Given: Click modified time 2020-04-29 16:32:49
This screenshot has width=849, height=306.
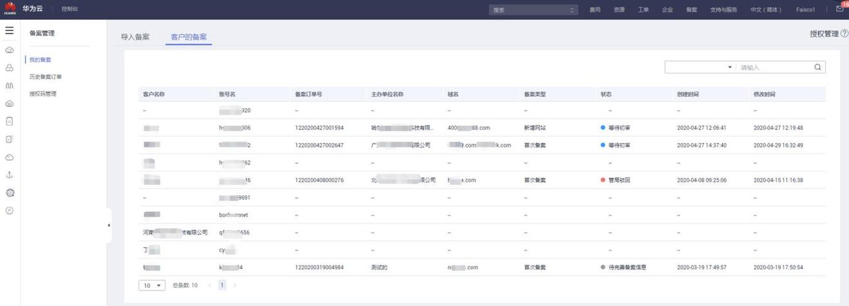Looking at the screenshot, I should [778, 145].
